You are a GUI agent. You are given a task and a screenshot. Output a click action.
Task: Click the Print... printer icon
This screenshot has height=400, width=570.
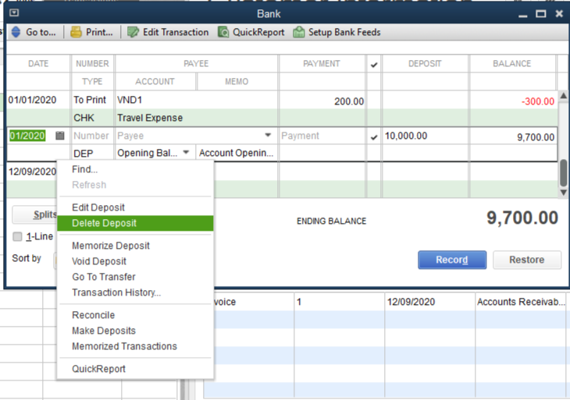76,32
